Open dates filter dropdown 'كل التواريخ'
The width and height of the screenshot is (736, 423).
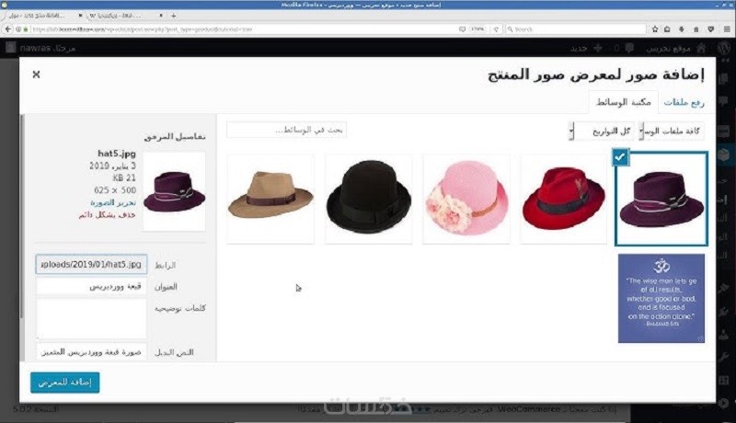602,131
